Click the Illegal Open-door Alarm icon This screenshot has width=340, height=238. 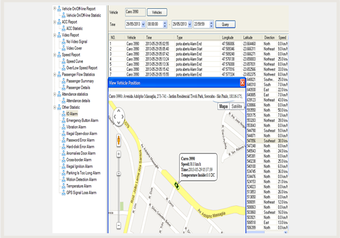tap(64, 133)
